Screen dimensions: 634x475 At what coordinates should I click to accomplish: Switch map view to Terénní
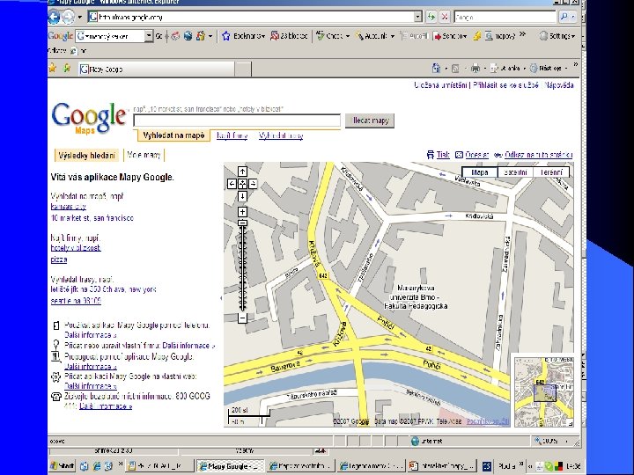point(551,172)
